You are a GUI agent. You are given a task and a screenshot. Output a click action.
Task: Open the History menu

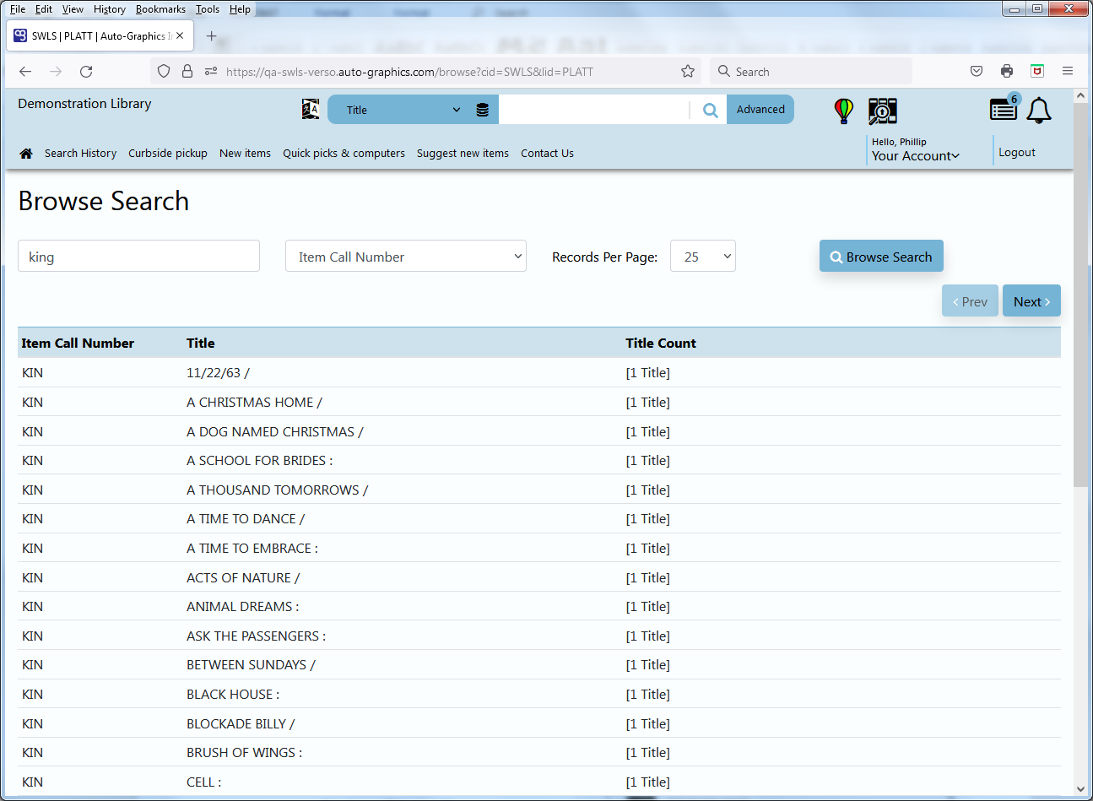click(x=110, y=9)
